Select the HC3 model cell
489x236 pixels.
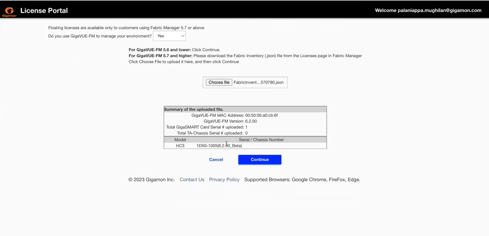click(x=180, y=146)
